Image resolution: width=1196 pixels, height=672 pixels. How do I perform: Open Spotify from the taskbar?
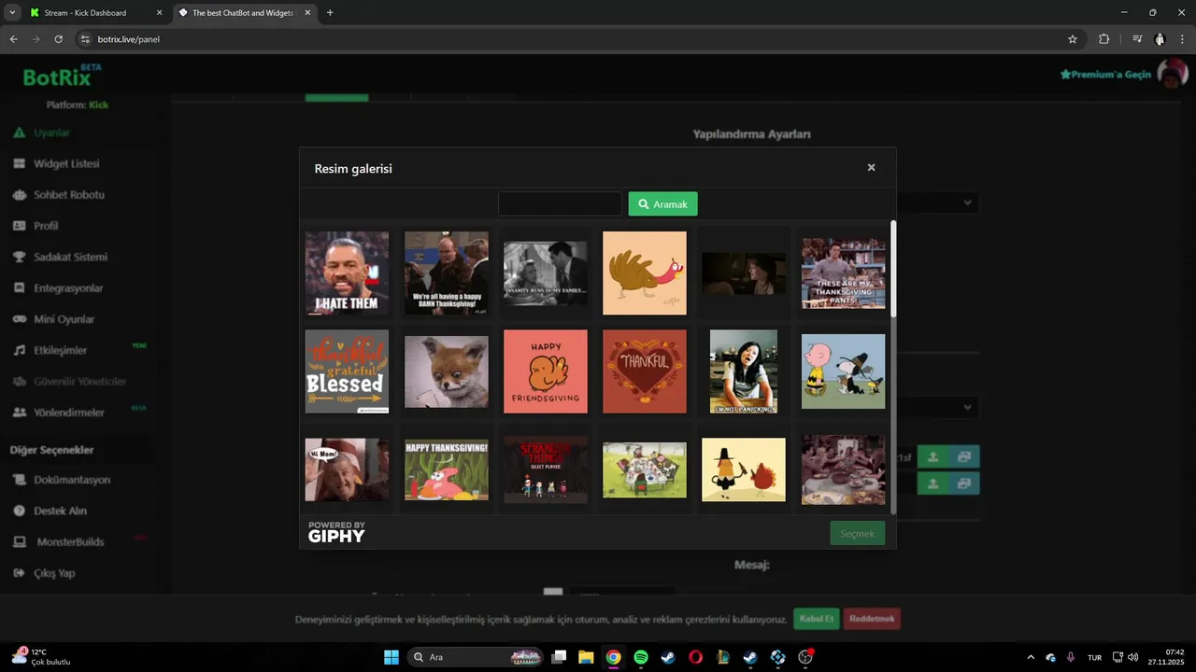(641, 657)
